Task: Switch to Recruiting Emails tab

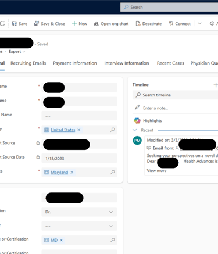Action: click(x=28, y=63)
